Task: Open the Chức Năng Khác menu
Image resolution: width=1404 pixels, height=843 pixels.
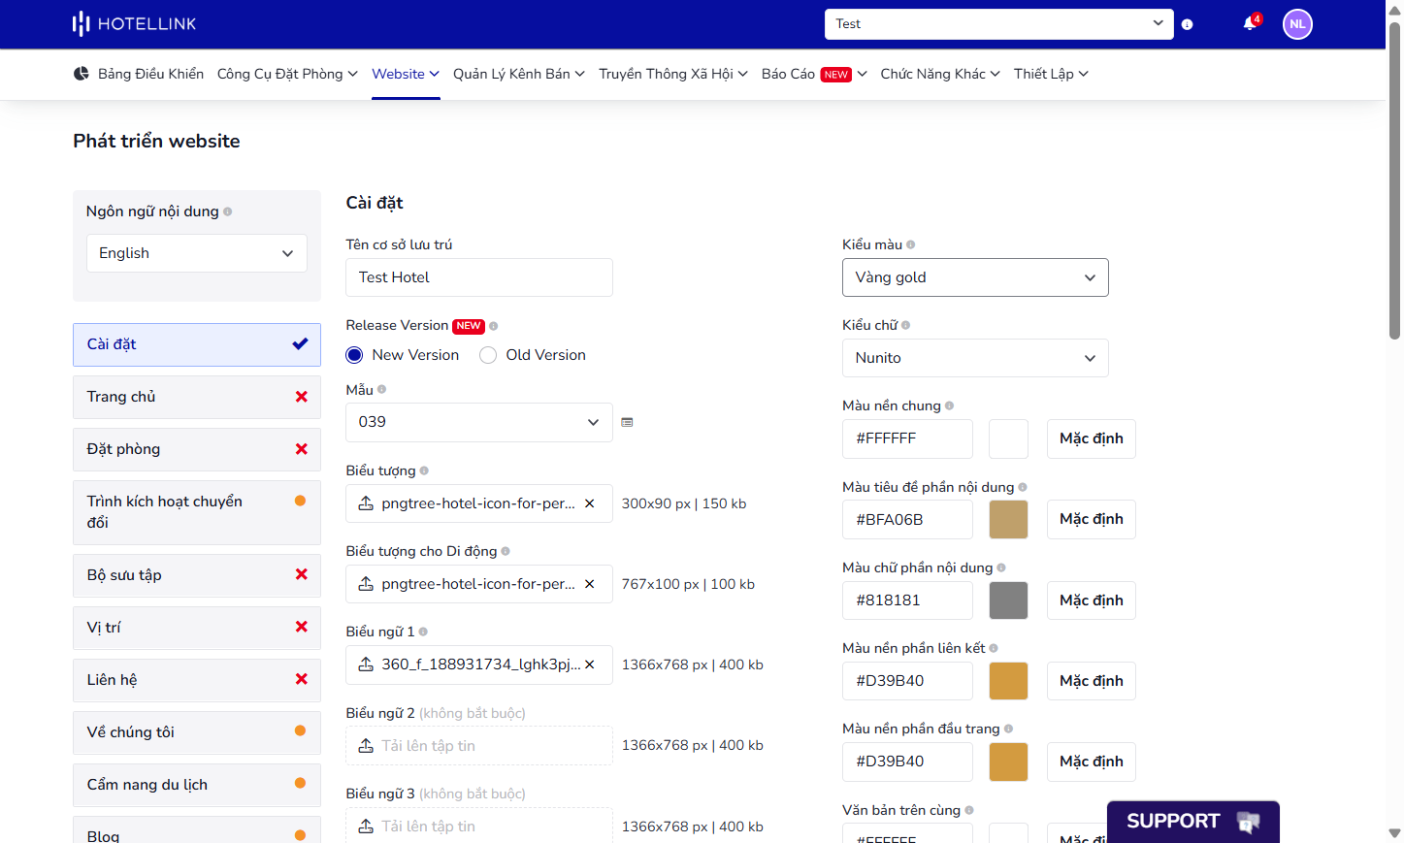Action: (x=940, y=74)
